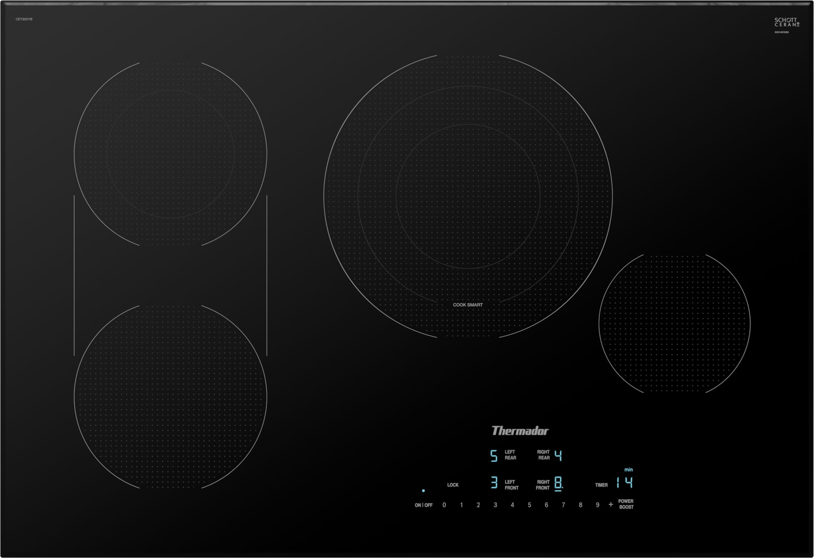
Task: Select the RIGHT FRONT burner key
Action: [x=542, y=485]
